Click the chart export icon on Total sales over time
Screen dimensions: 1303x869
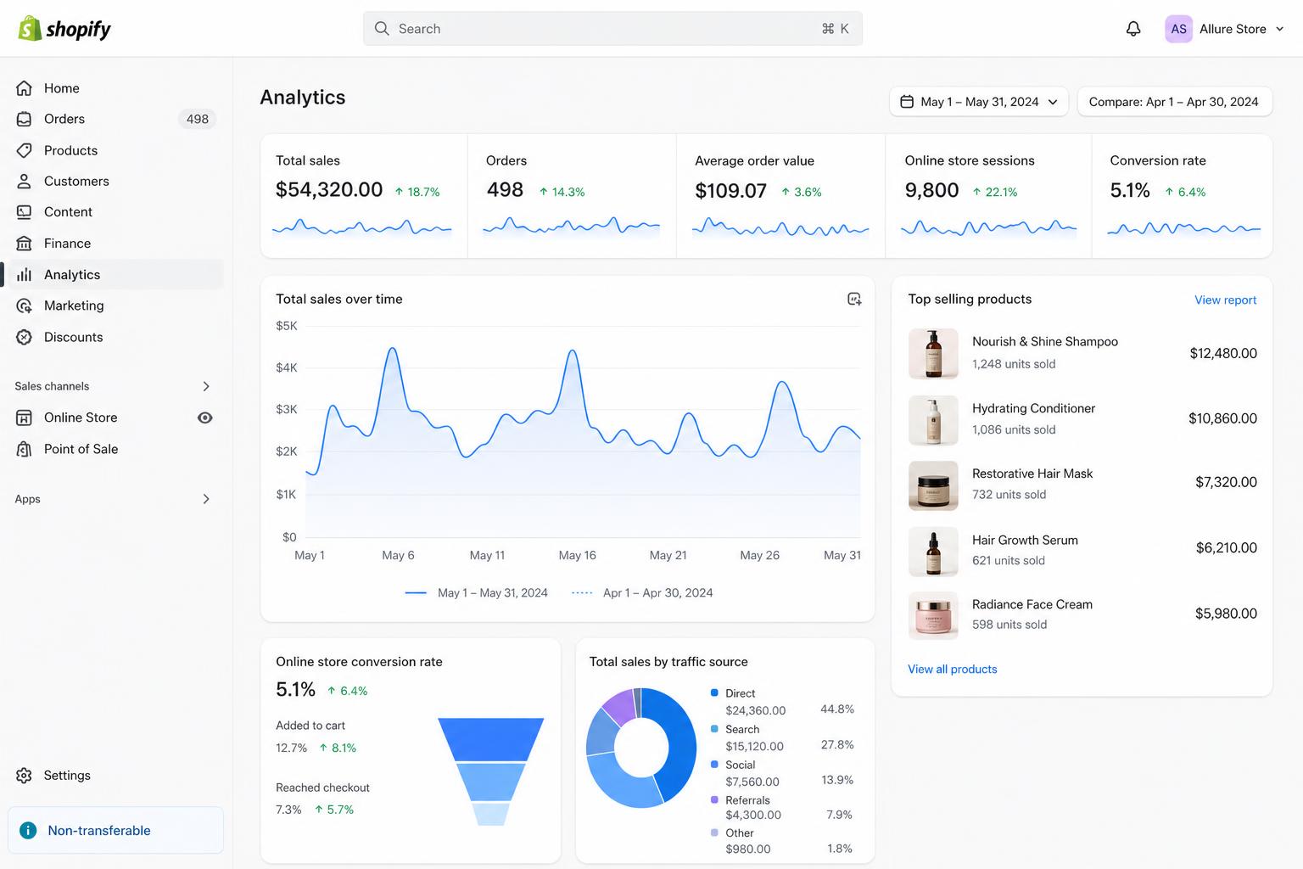[854, 299]
